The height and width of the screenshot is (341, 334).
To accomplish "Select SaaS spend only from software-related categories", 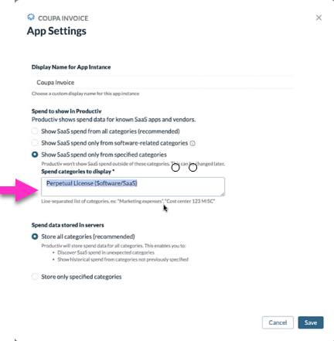I will [35, 143].
